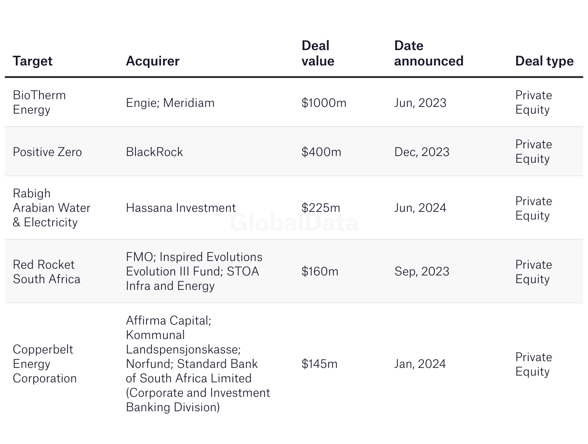Click the Jan, 2024 date cell
Screen dimensions: 588x444
(x=420, y=364)
